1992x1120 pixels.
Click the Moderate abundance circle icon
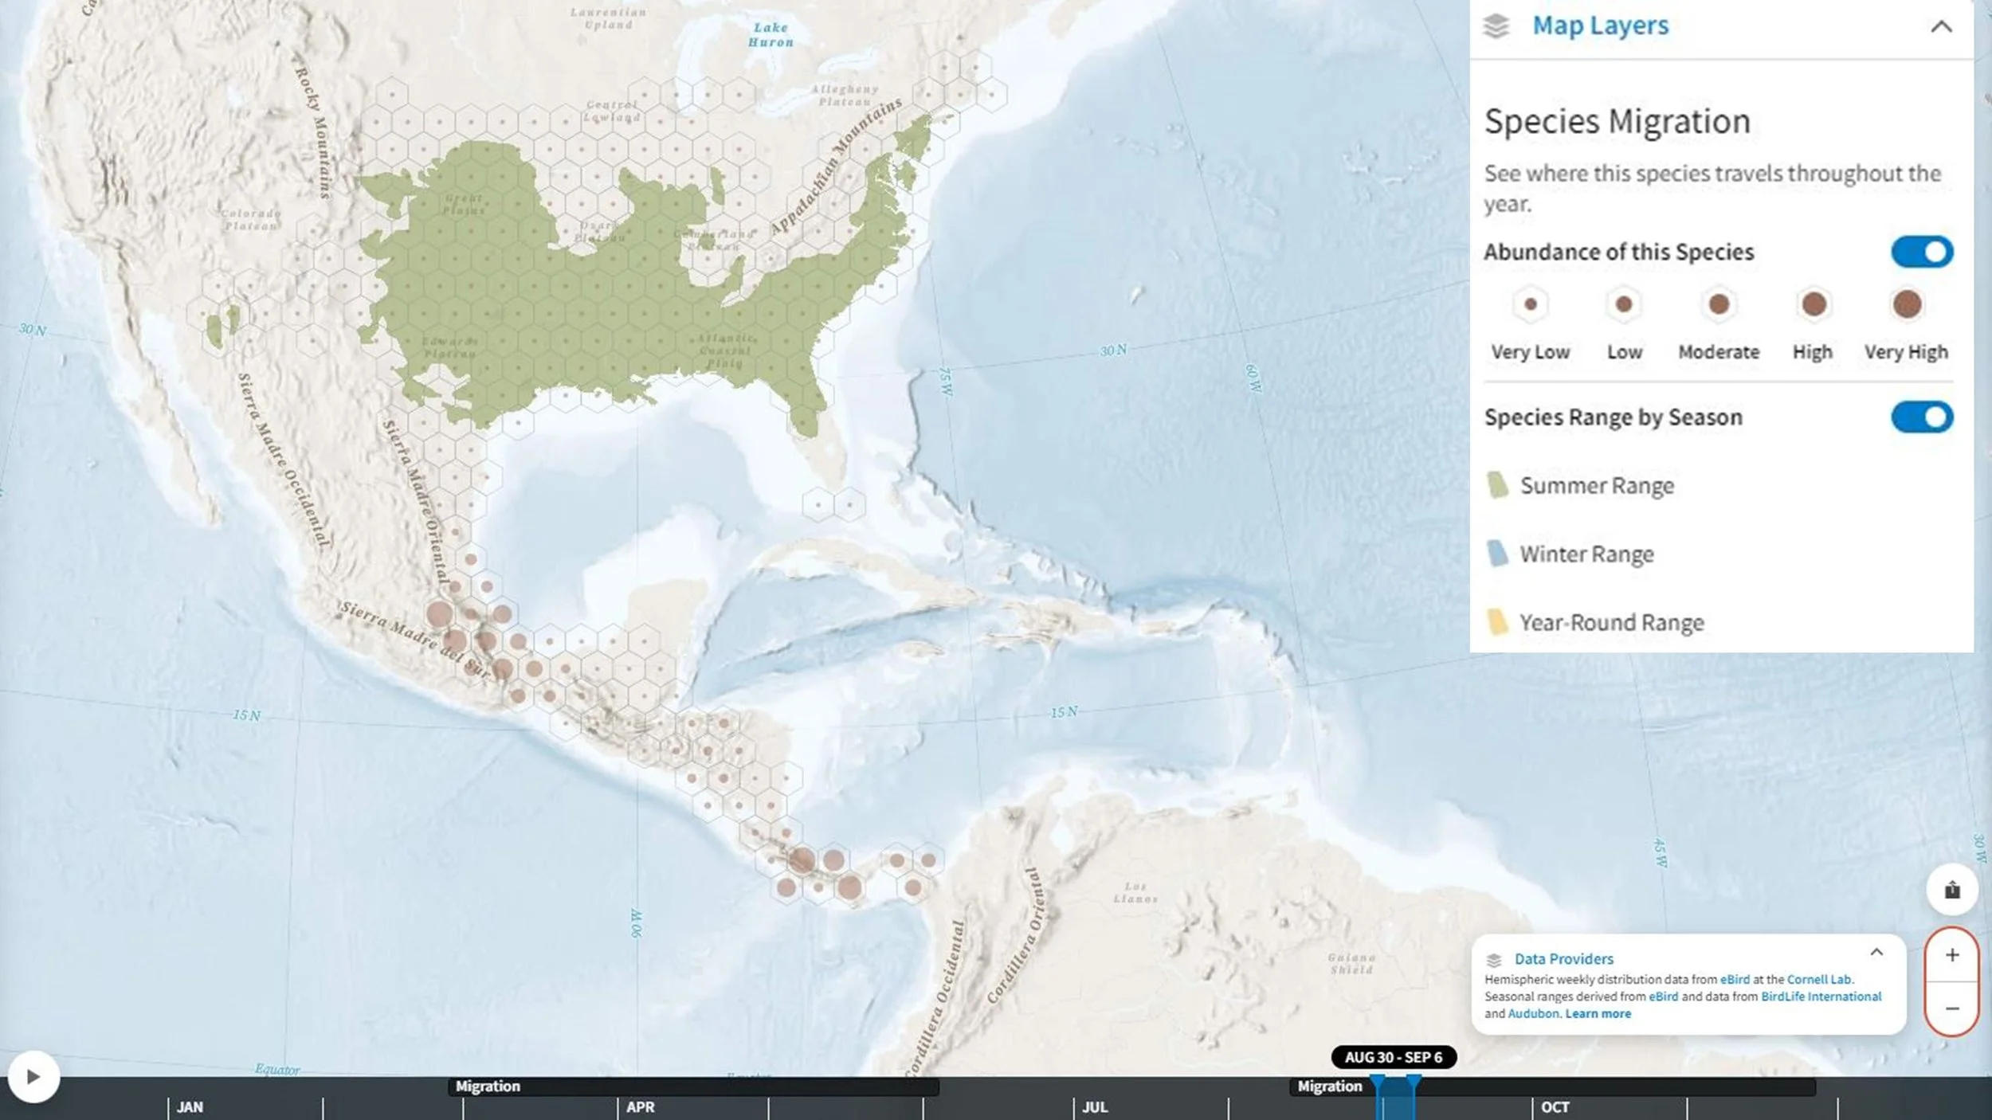1719,304
